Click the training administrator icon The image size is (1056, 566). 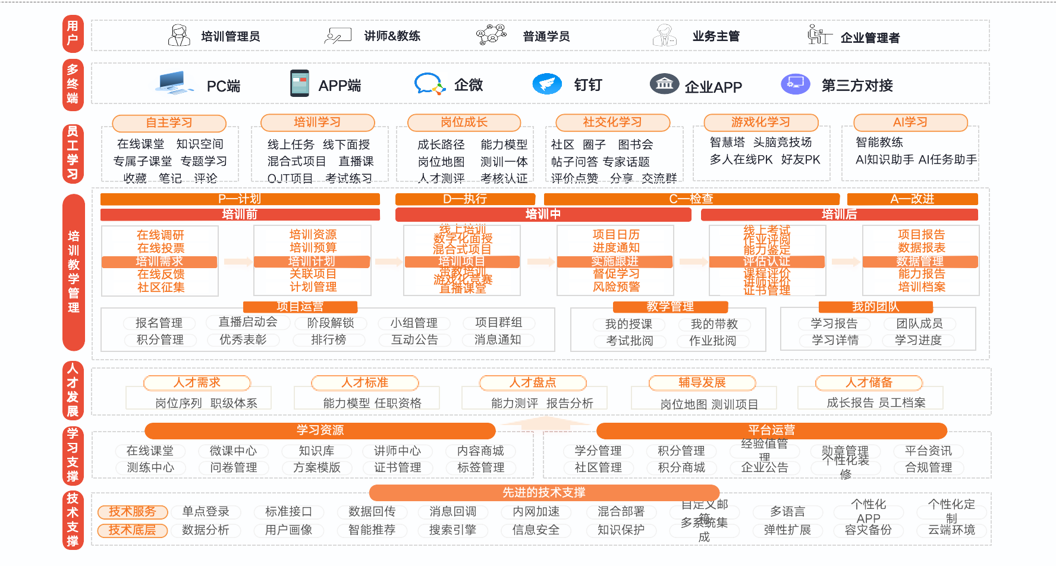179,36
